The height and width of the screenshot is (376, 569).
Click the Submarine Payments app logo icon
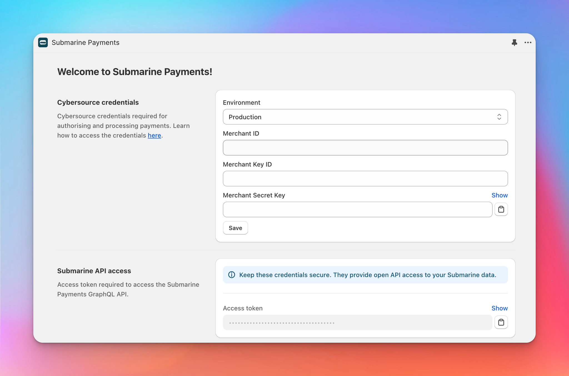43,43
